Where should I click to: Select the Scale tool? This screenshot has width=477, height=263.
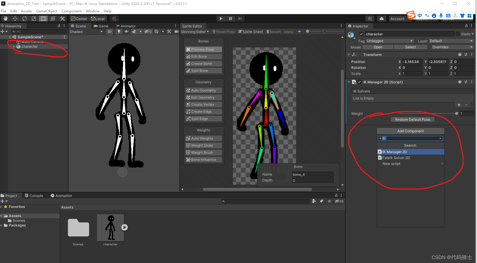point(34,19)
